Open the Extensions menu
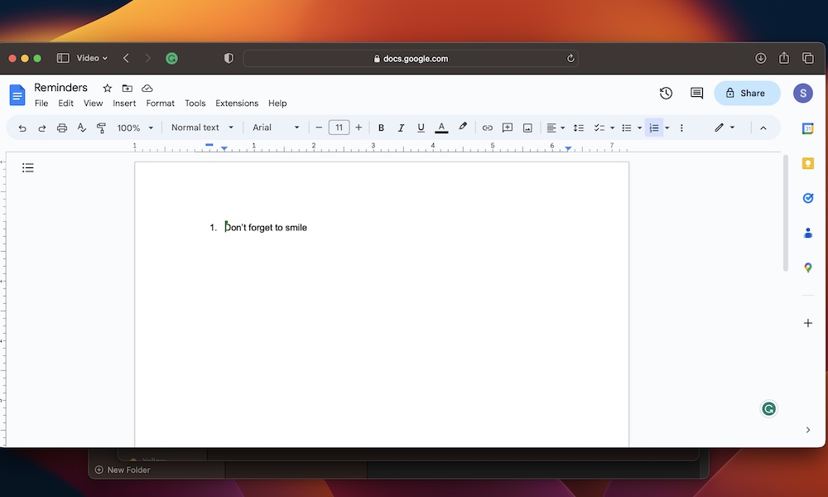The width and height of the screenshot is (828, 497). point(237,104)
